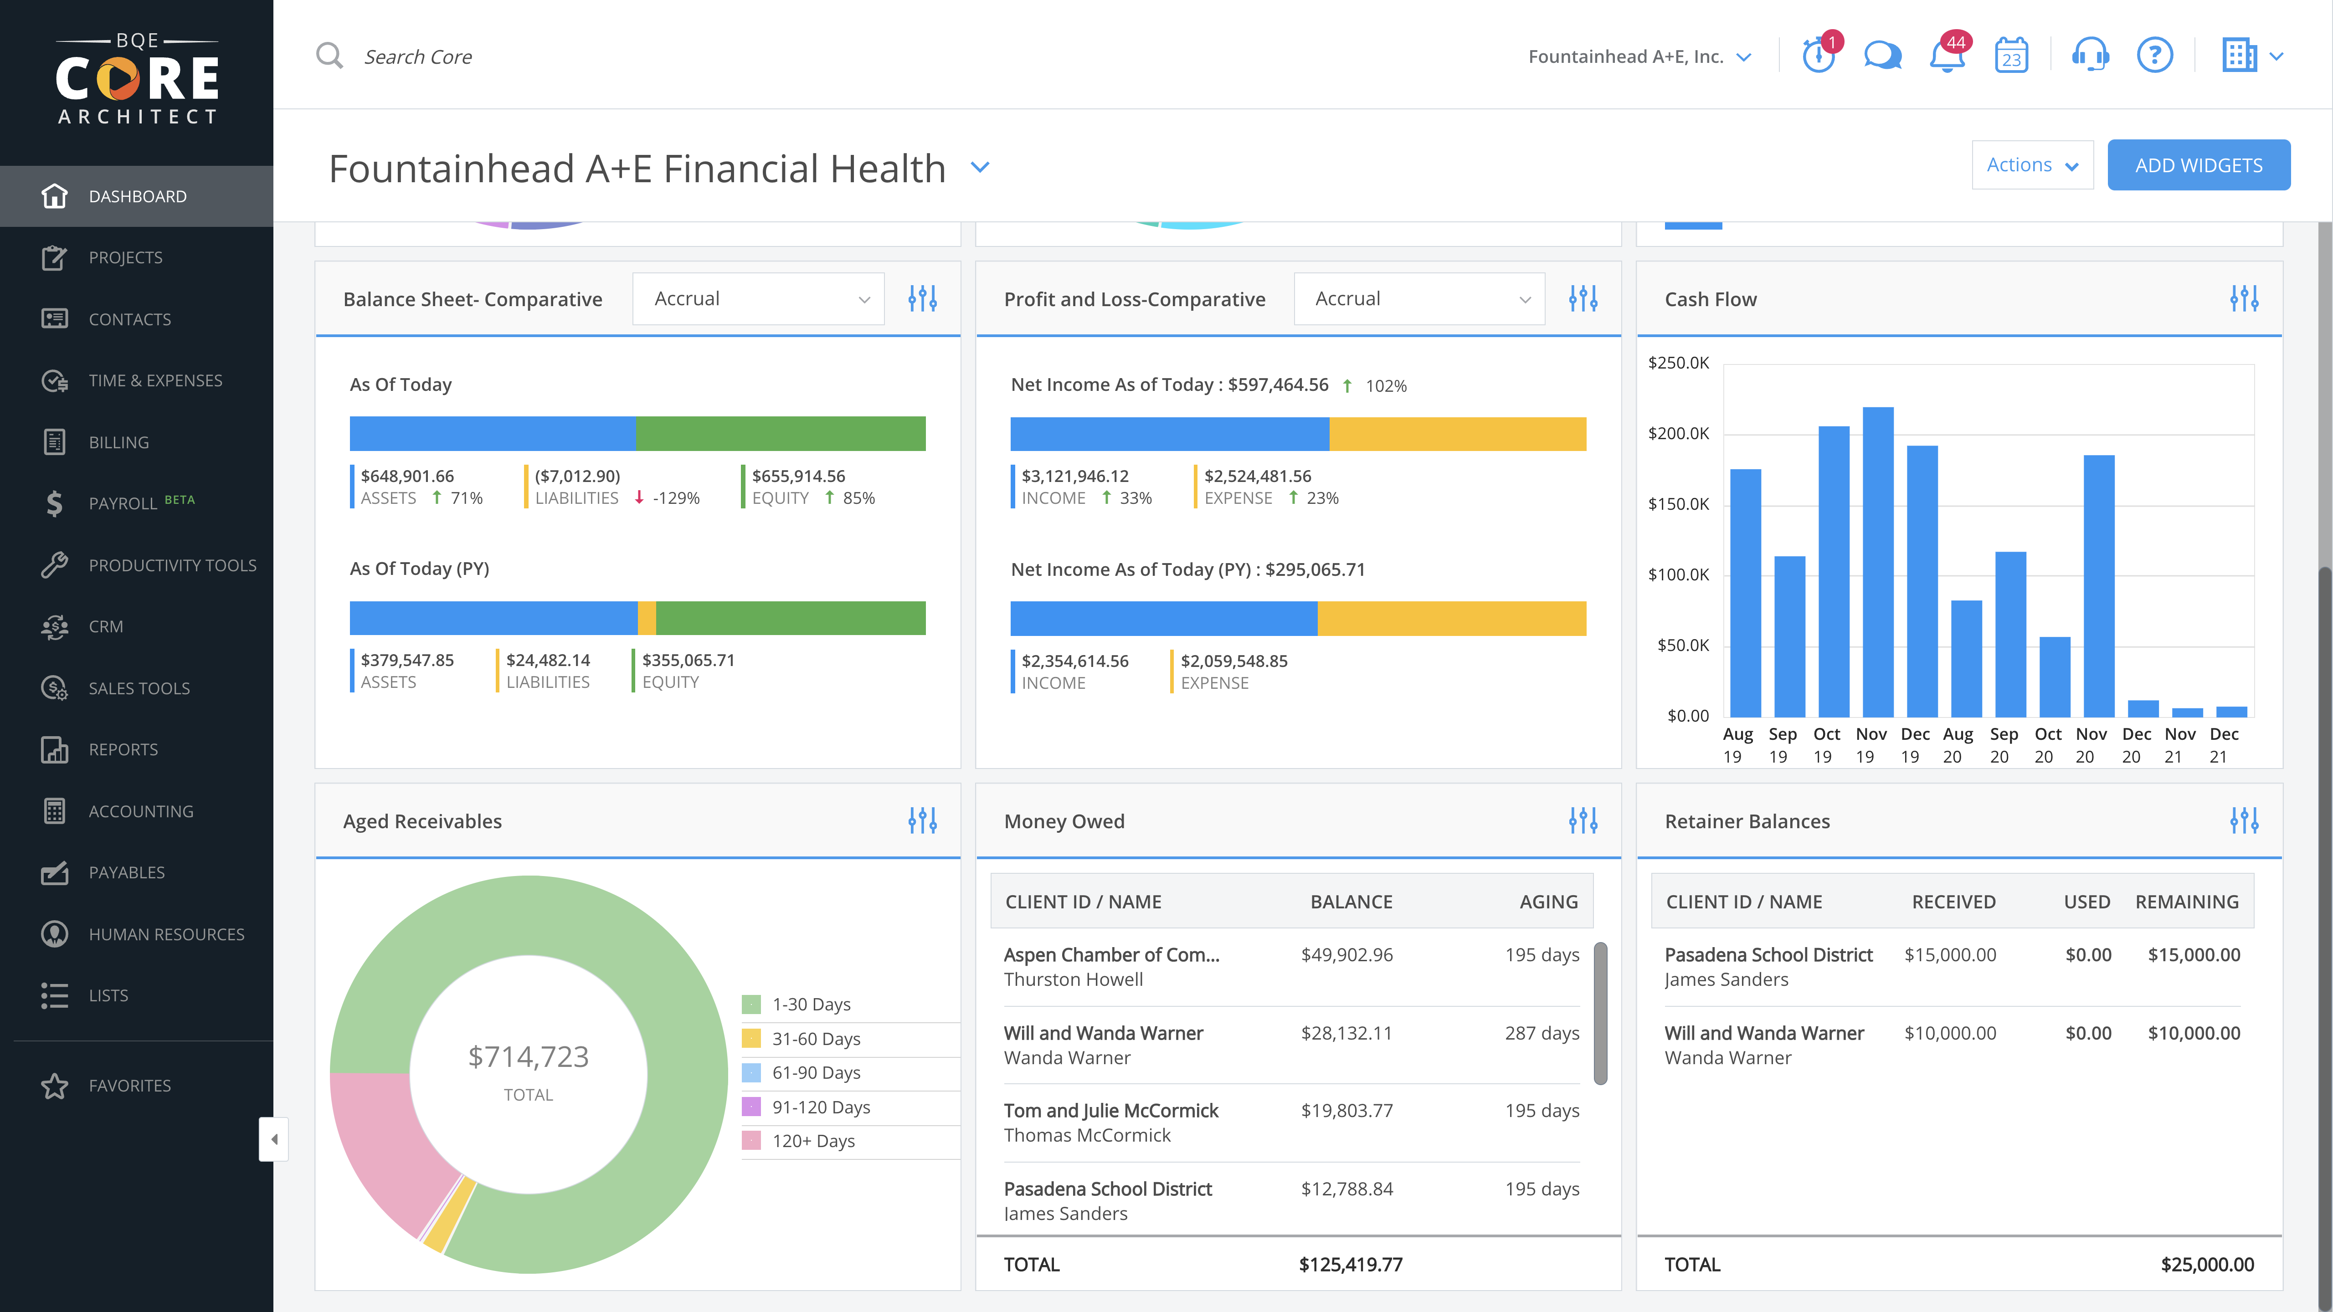Open the chat messages icon
Screen dimensions: 2333x1312
[1883, 56]
